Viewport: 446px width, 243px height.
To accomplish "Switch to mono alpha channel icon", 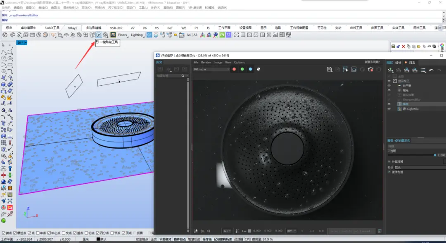I will 258,69.
